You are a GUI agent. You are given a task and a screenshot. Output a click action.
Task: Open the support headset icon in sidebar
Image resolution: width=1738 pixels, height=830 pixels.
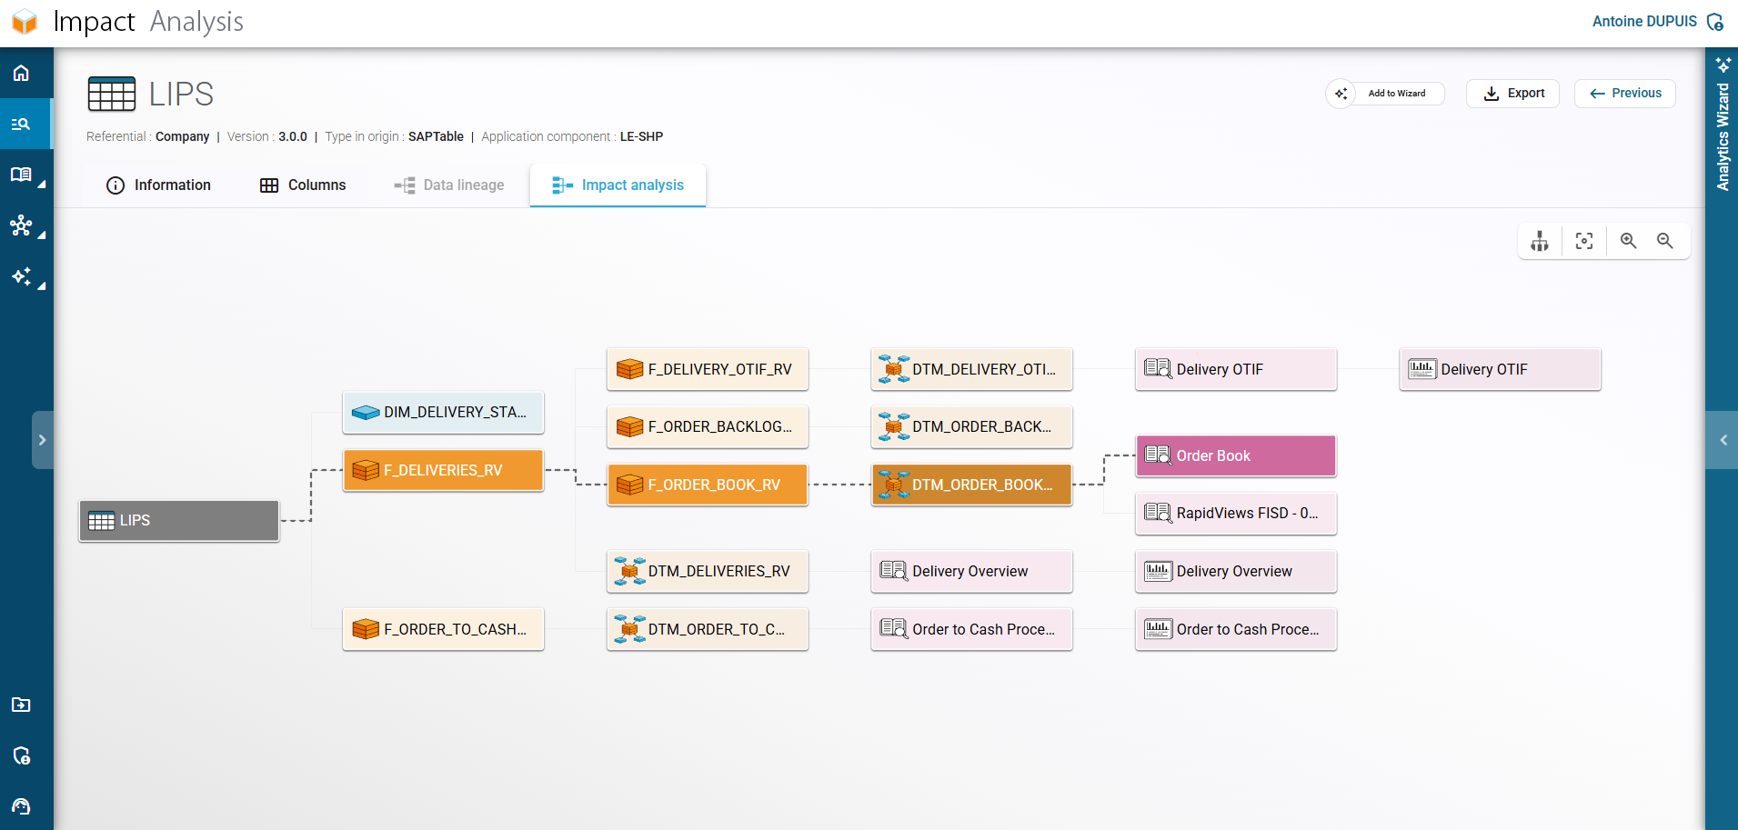point(21,806)
